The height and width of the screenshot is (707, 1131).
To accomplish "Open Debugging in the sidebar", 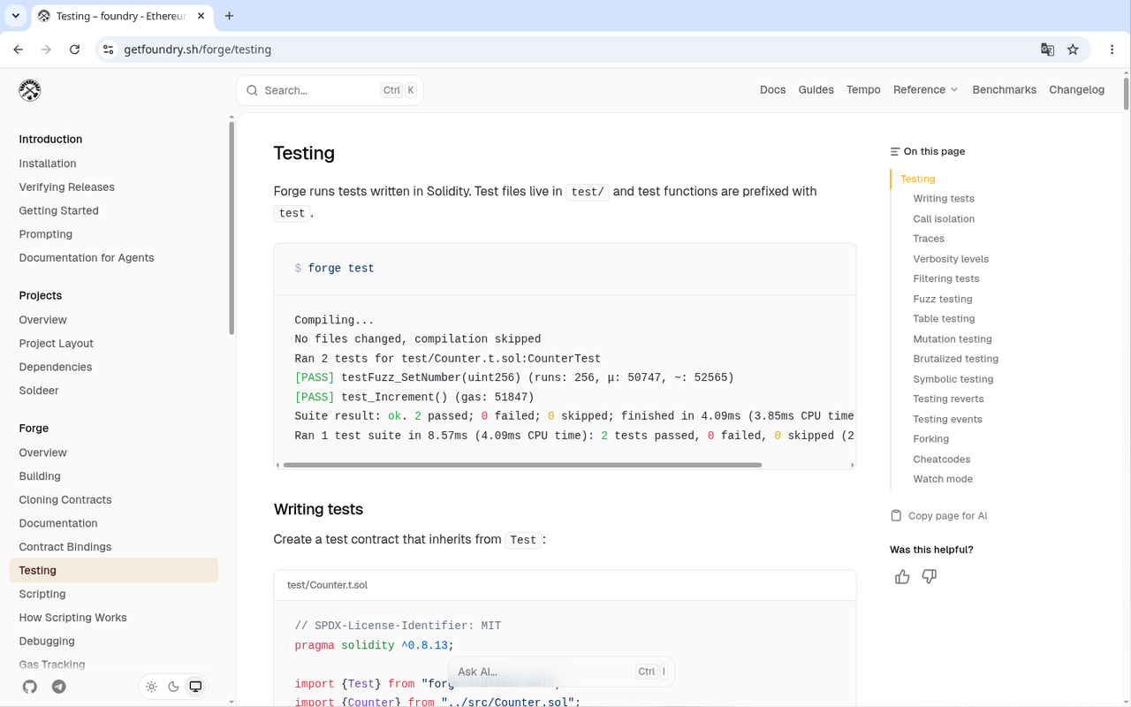I will tap(47, 642).
